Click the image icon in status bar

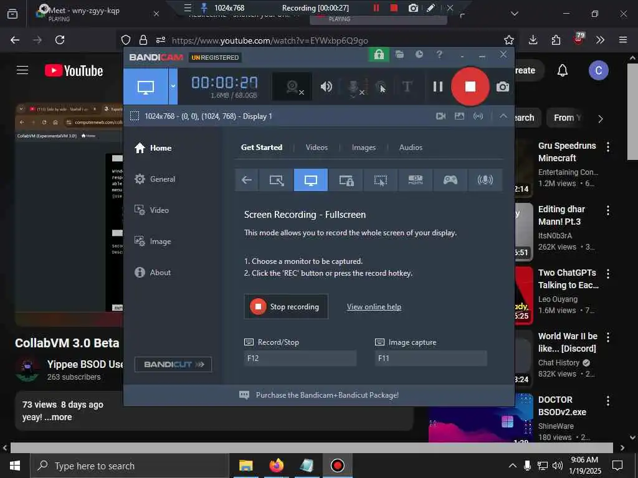tap(459, 116)
